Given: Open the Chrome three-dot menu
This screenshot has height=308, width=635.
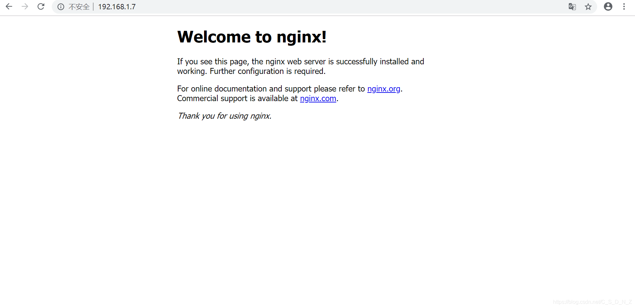Looking at the screenshot, I should pos(624,7).
